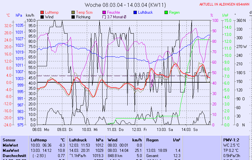Click the °C temperature axis unit label
This screenshot has width=252, height=160.
[8, 15]
